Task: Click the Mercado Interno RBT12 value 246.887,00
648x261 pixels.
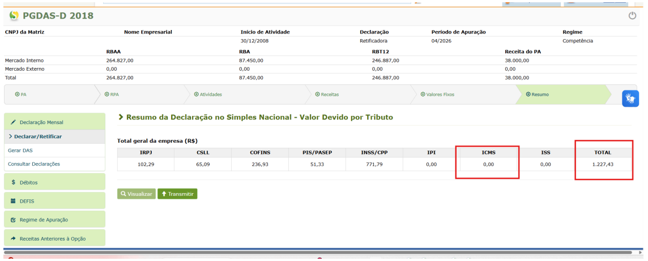Action: 386,60
